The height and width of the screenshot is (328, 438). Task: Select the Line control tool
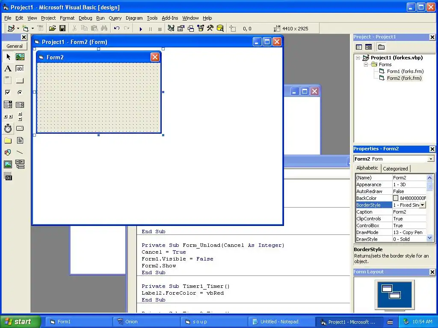tap(20, 152)
